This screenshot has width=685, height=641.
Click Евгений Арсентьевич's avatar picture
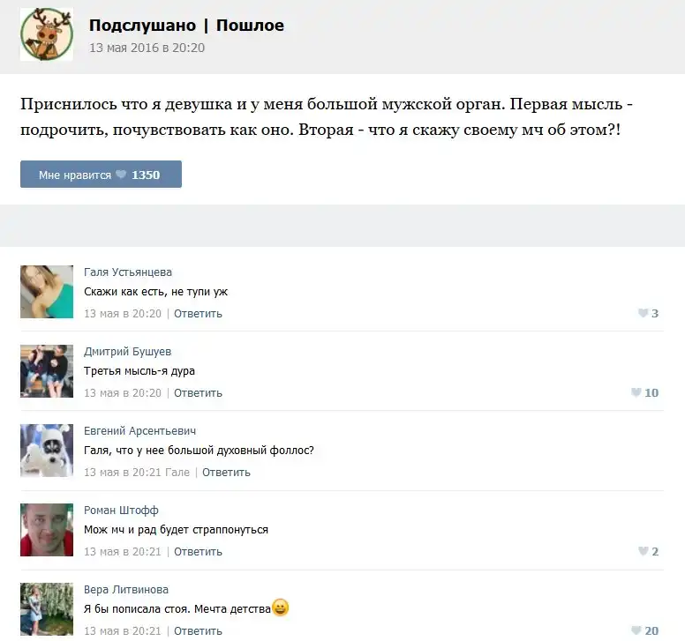(47, 451)
